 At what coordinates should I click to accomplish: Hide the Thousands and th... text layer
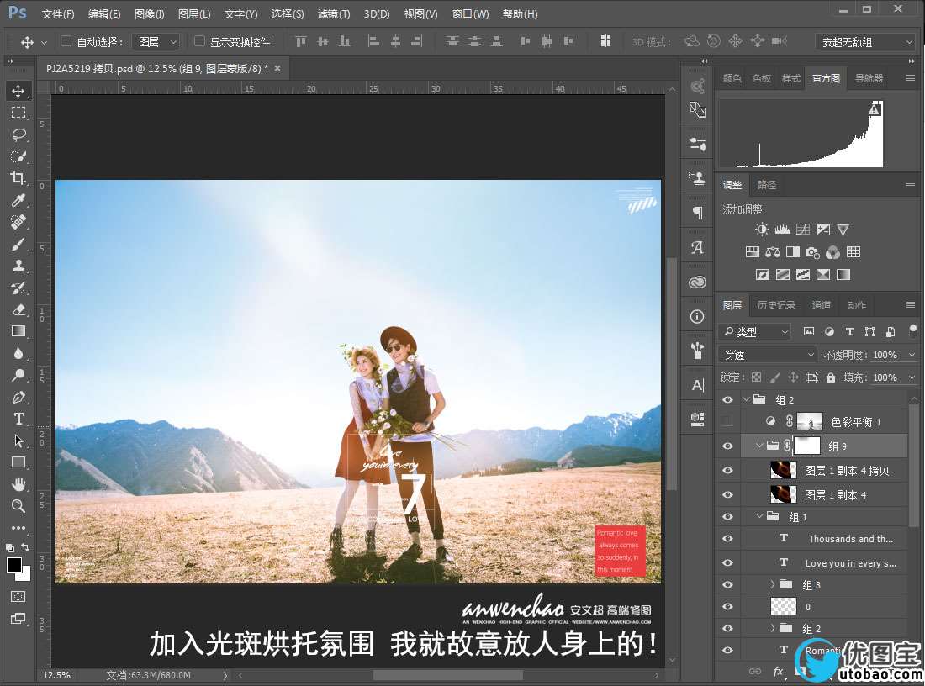[x=727, y=539]
